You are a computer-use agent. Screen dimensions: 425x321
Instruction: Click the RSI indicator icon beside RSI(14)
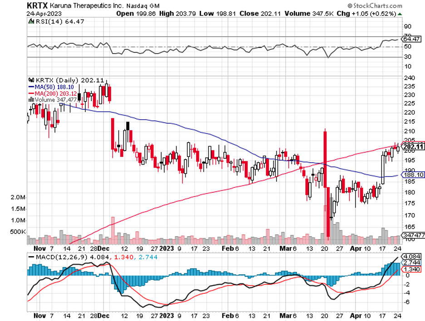click(x=31, y=21)
